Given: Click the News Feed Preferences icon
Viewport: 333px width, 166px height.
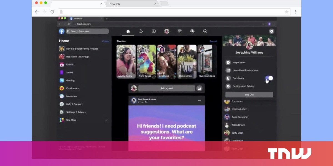Looking at the screenshot, I should (x=228, y=71).
